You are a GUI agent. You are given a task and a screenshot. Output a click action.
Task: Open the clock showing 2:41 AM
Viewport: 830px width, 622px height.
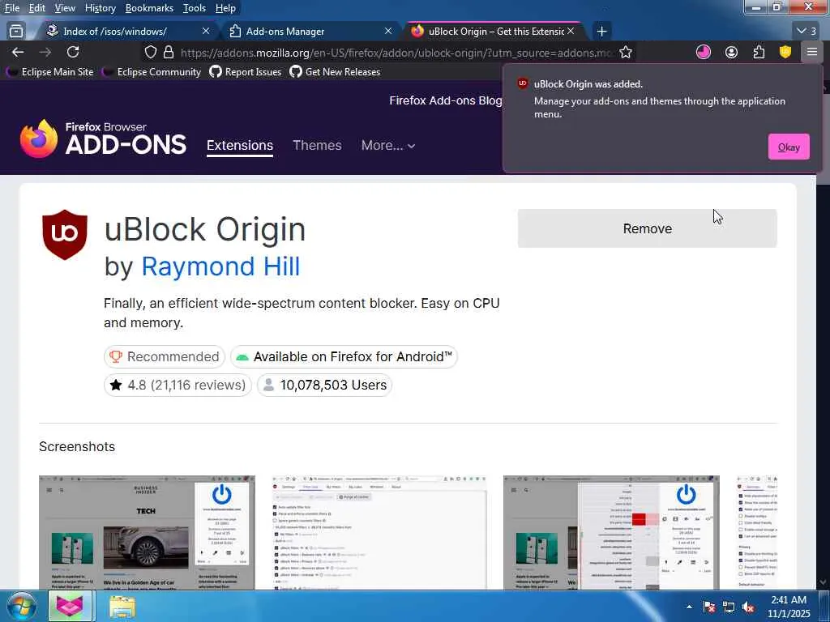pyautogui.click(x=789, y=607)
